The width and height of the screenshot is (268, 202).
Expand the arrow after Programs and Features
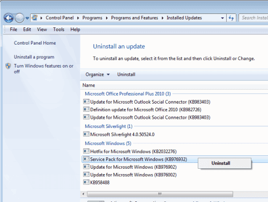point(162,18)
